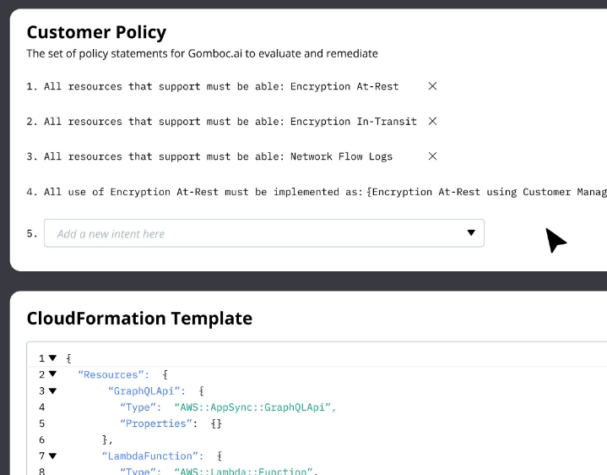The height and width of the screenshot is (475, 607).
Task: Fold the GraphQLApi block on line 3
Action: coord(52,391)
